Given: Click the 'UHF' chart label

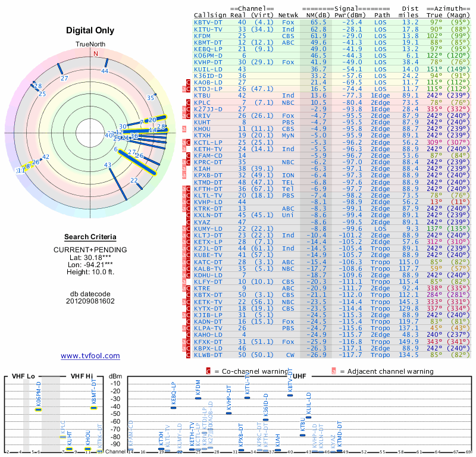Looking at the screenshot, I should pos(300,376).
